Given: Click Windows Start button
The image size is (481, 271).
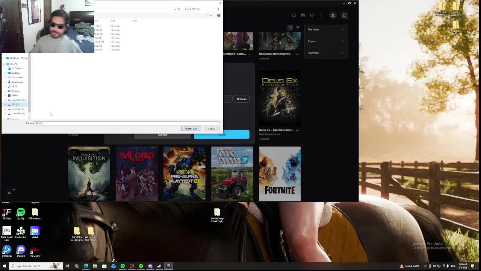Looking at the screenshot, I should (5, 266).
